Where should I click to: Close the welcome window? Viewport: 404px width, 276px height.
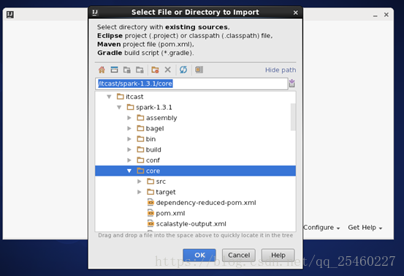click(x=386, y=15)
